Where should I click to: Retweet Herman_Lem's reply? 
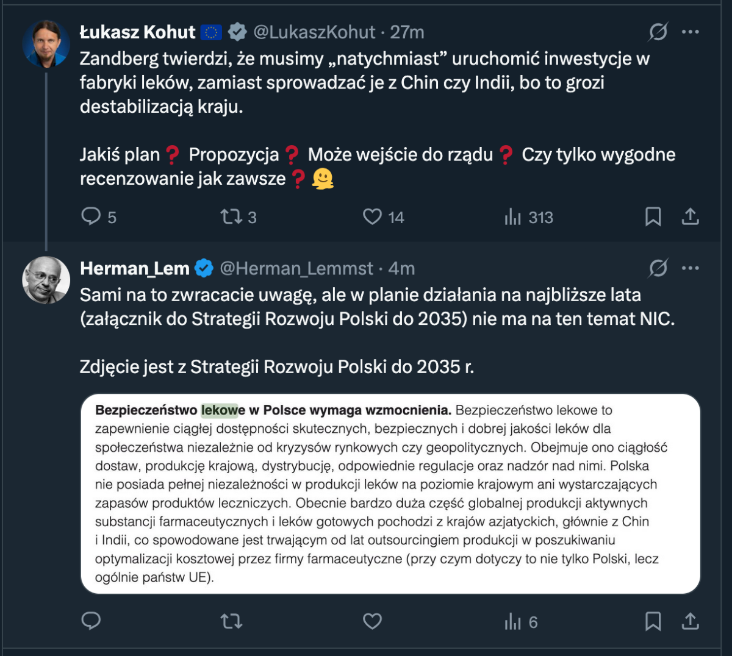[231, 621]
